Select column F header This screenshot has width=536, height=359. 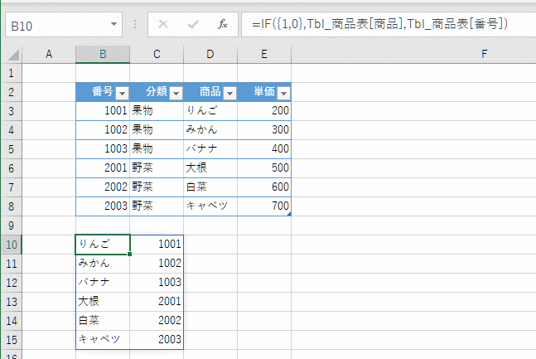(x=482, y=55)
